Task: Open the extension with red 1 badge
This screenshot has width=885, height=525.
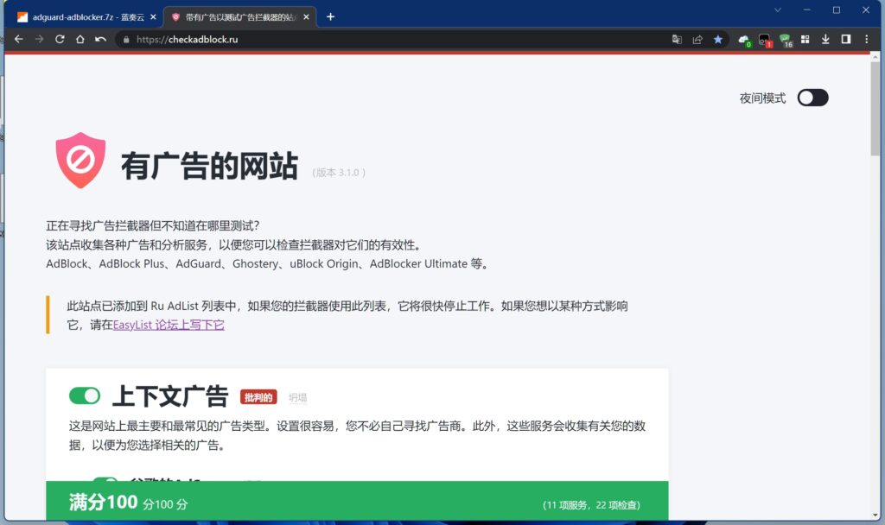Action: coord(765,40)
